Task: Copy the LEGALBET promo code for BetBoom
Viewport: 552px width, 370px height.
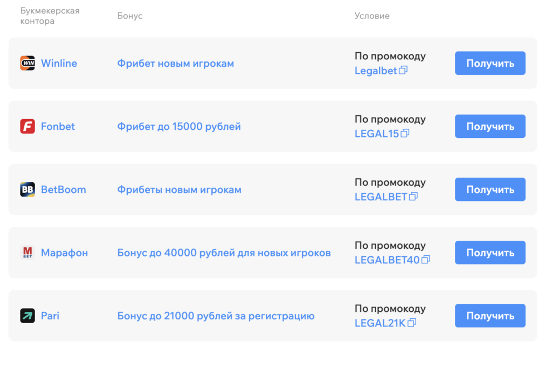Action: [413, 197]
